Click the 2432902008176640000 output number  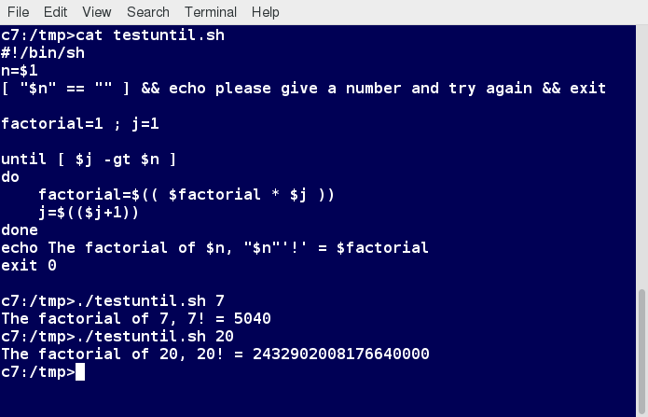(341, 354)
